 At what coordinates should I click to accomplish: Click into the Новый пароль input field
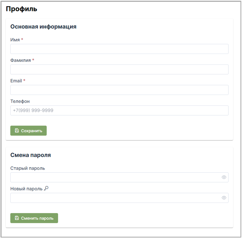point(115,198)
